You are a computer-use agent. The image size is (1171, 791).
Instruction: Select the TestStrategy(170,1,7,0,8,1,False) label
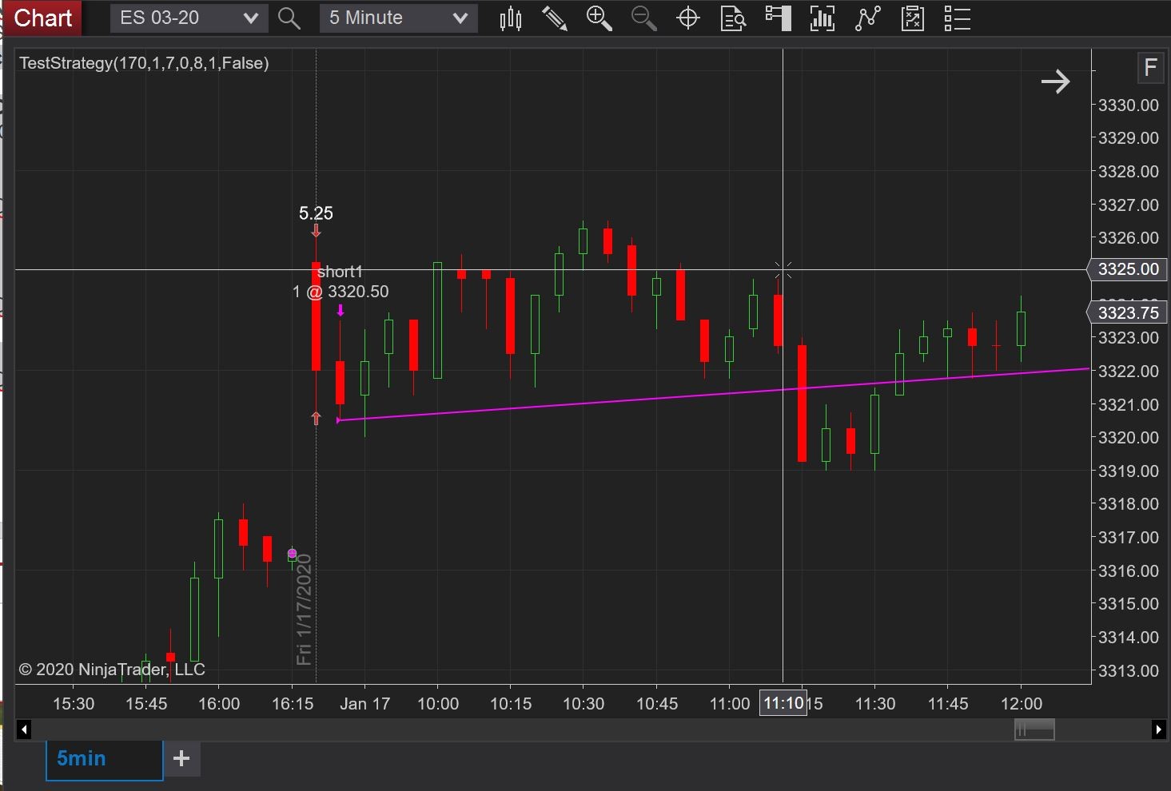144,63
